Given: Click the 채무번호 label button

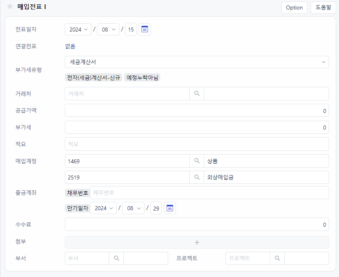Looking at the screenshot, I should (77, 193).
